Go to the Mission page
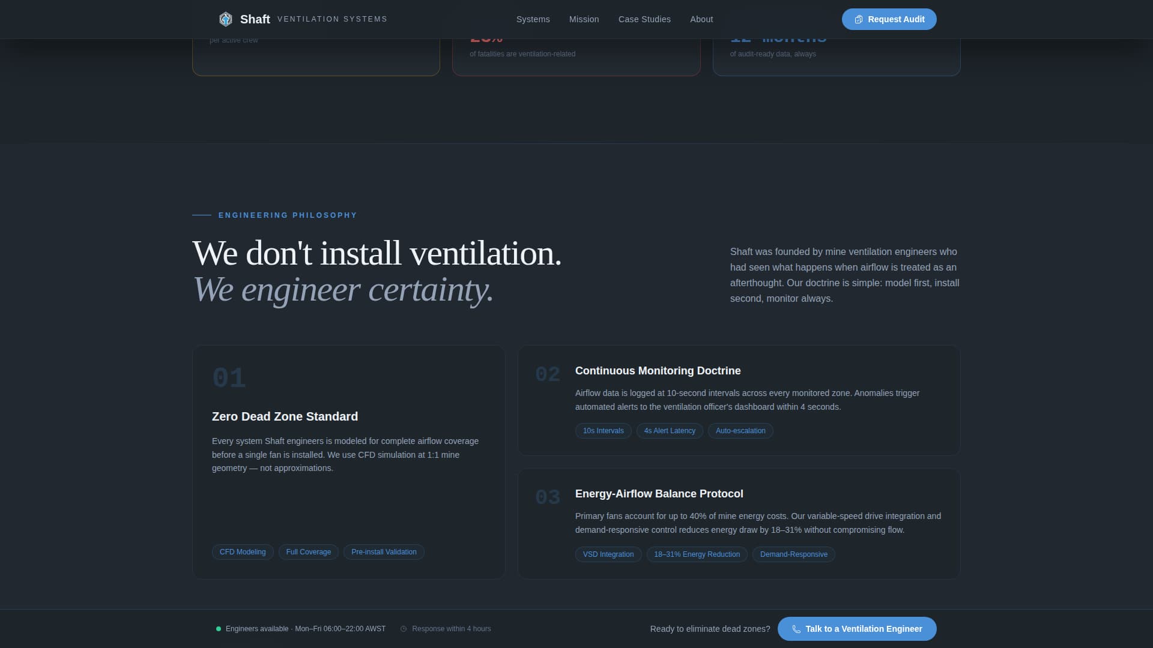Screen dimensions: 1153x648 click(x=584, y=19)
